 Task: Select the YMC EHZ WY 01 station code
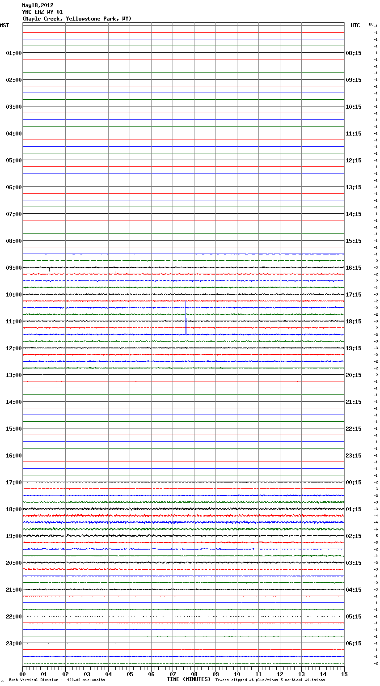[42, 12]
